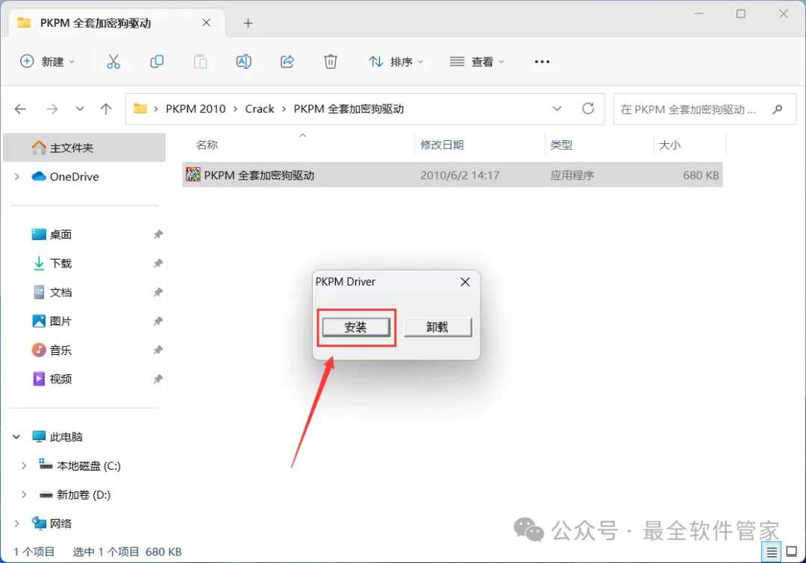Click Crack in the address breadcrumb
806x563 pixels.
260,109
